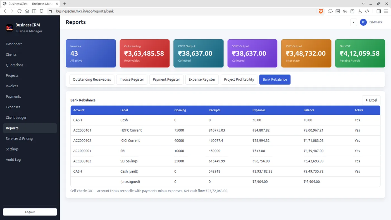Open the Payment Register tab
Viewport: 391px width, 220px height.
[166, 80]
